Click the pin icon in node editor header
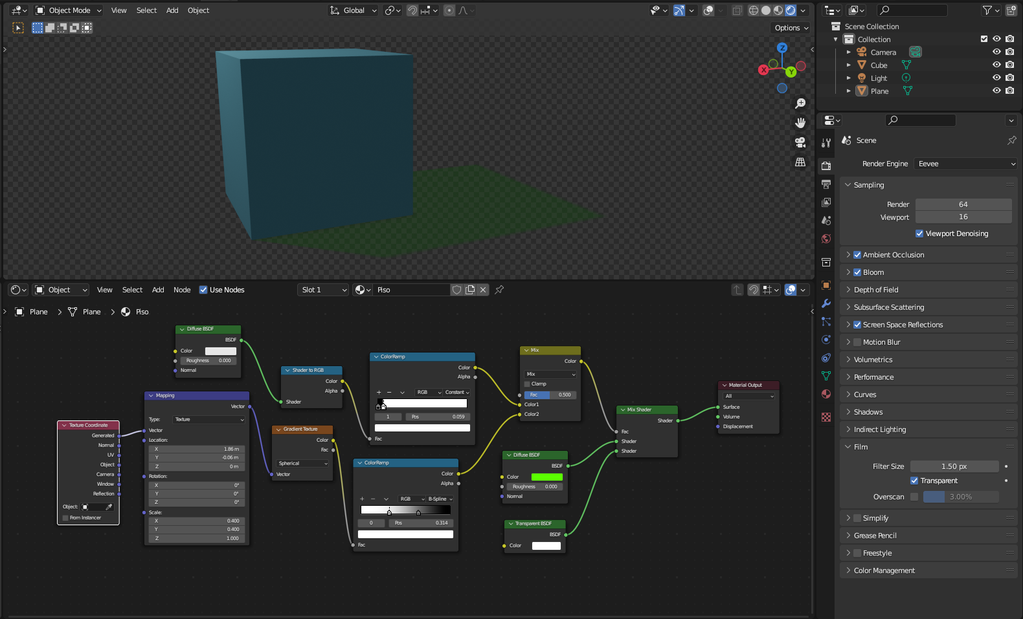 tap(499, 290)
